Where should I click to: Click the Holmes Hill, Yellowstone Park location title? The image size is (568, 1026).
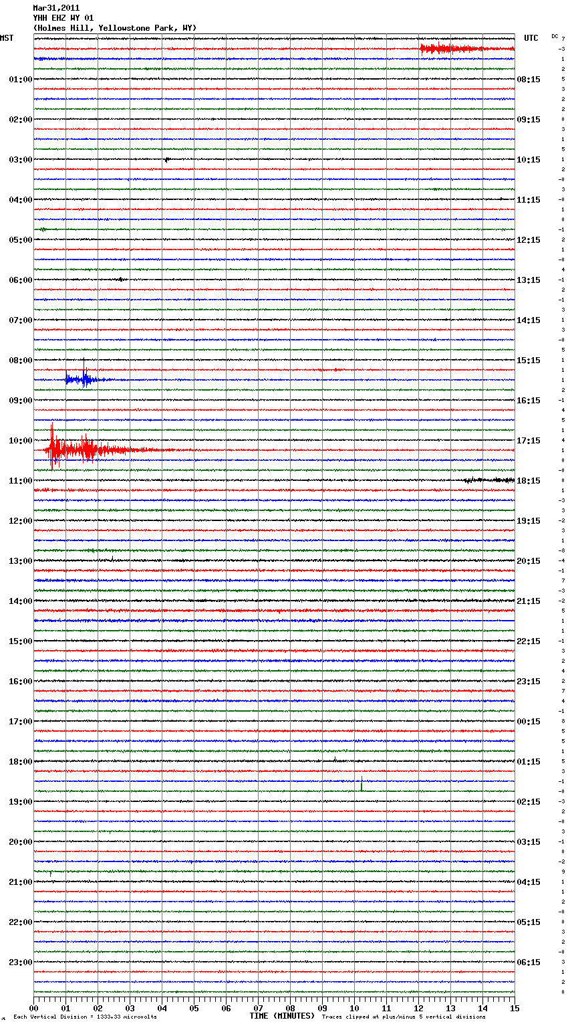point(115,28)
